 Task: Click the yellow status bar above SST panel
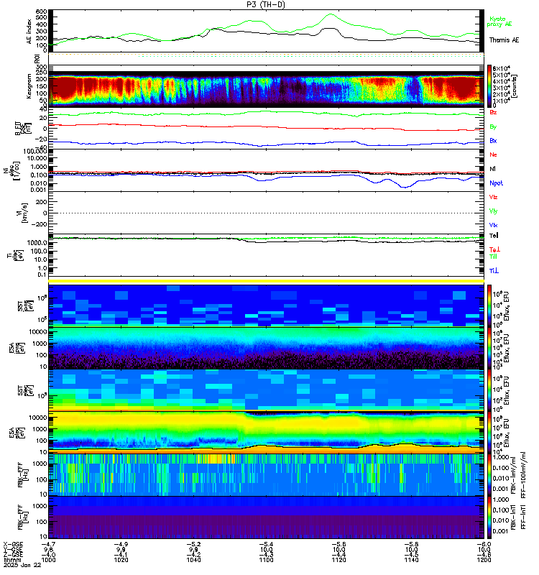266,281
